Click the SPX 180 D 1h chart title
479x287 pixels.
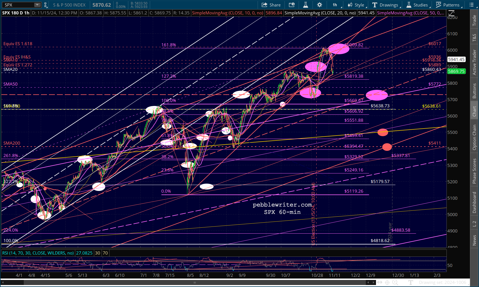16,13
